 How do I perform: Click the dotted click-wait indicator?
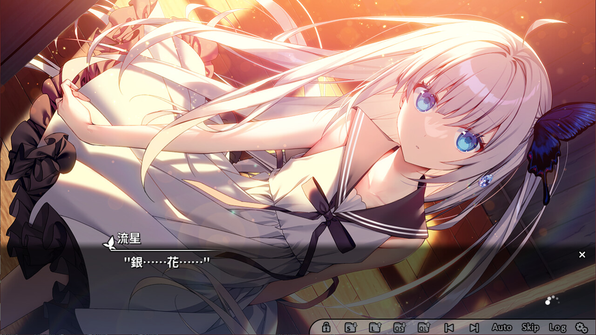click(552, 300)
